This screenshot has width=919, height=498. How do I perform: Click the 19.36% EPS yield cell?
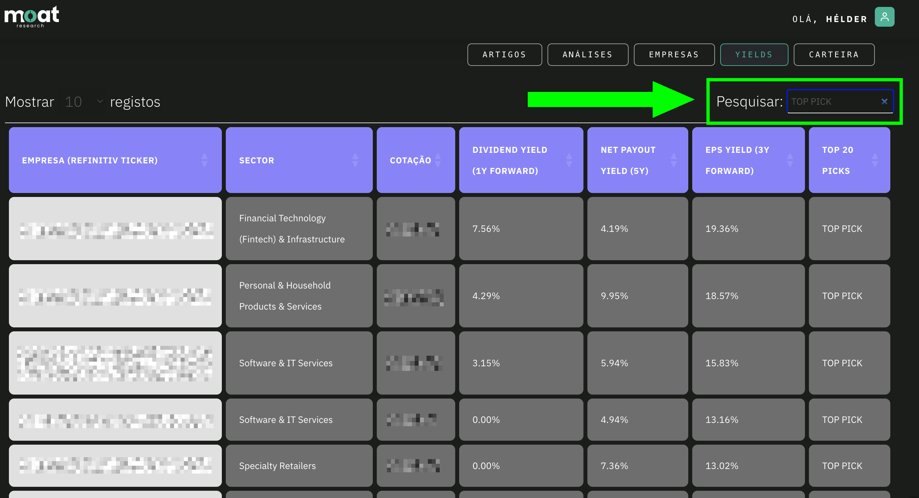pos(748,229)
